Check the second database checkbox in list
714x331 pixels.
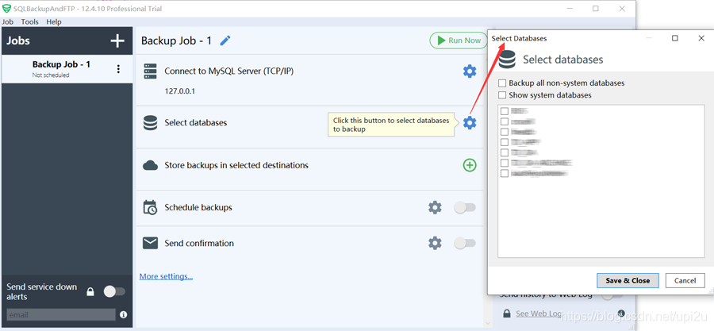pos(505,121)
